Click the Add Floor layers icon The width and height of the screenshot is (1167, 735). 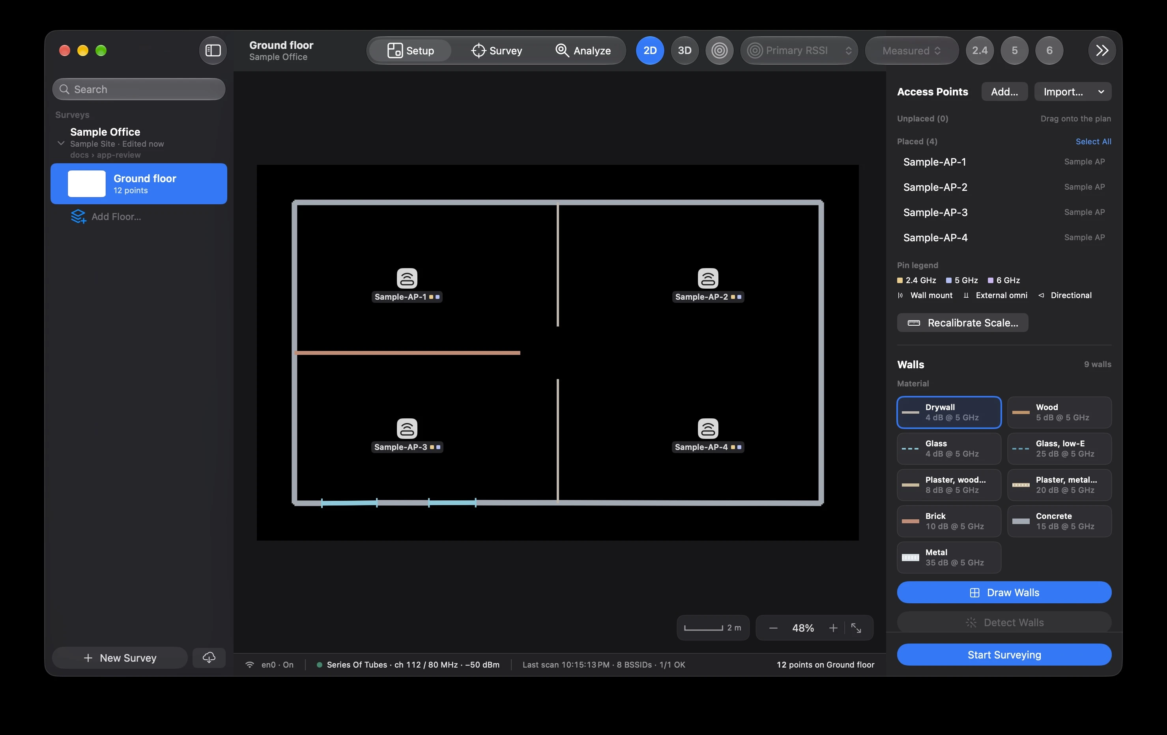(x=78, y=216)
